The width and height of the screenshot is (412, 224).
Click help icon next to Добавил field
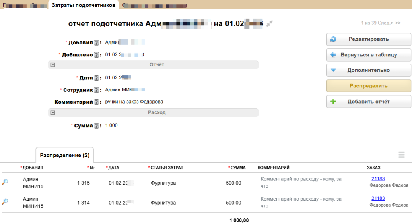click(x=96, y=42)
